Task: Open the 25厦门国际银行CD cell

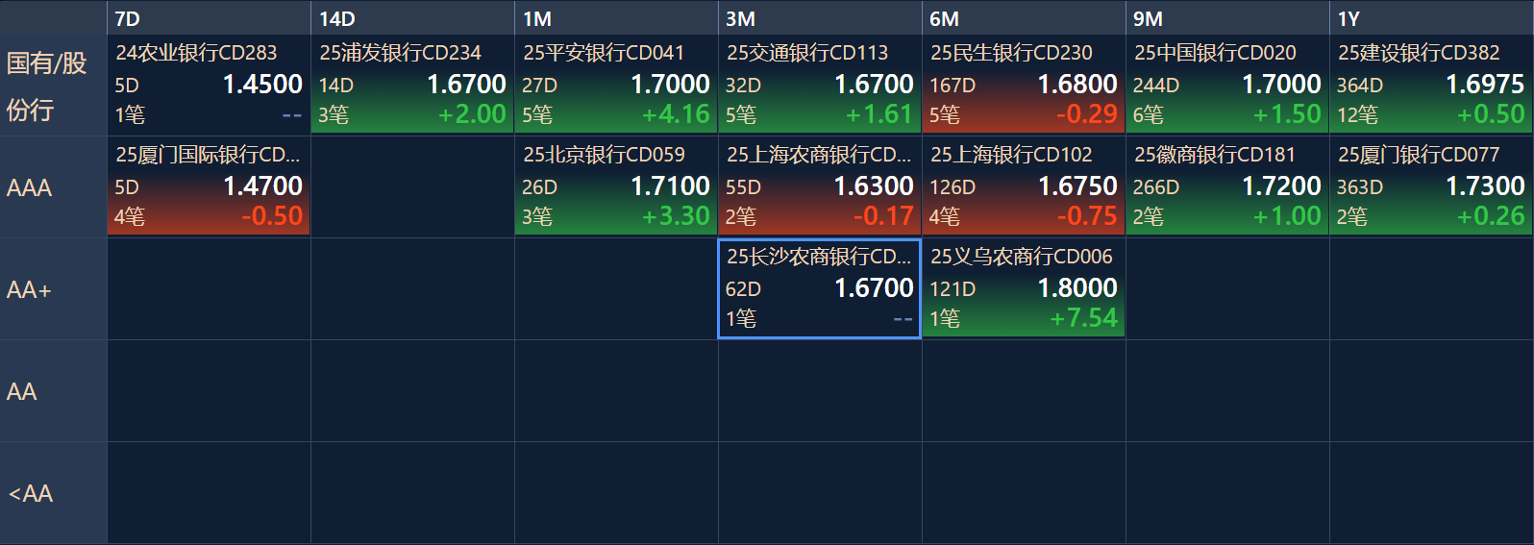Action: point(209,186)
